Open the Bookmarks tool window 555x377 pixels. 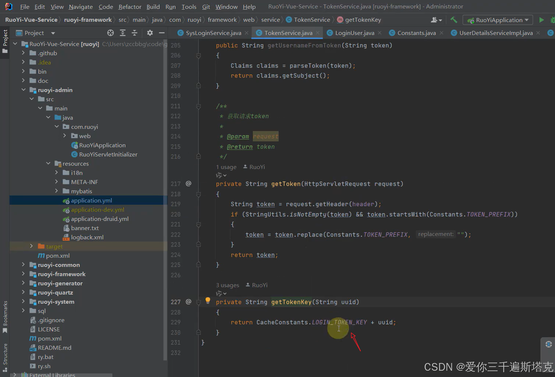(5, 317)
